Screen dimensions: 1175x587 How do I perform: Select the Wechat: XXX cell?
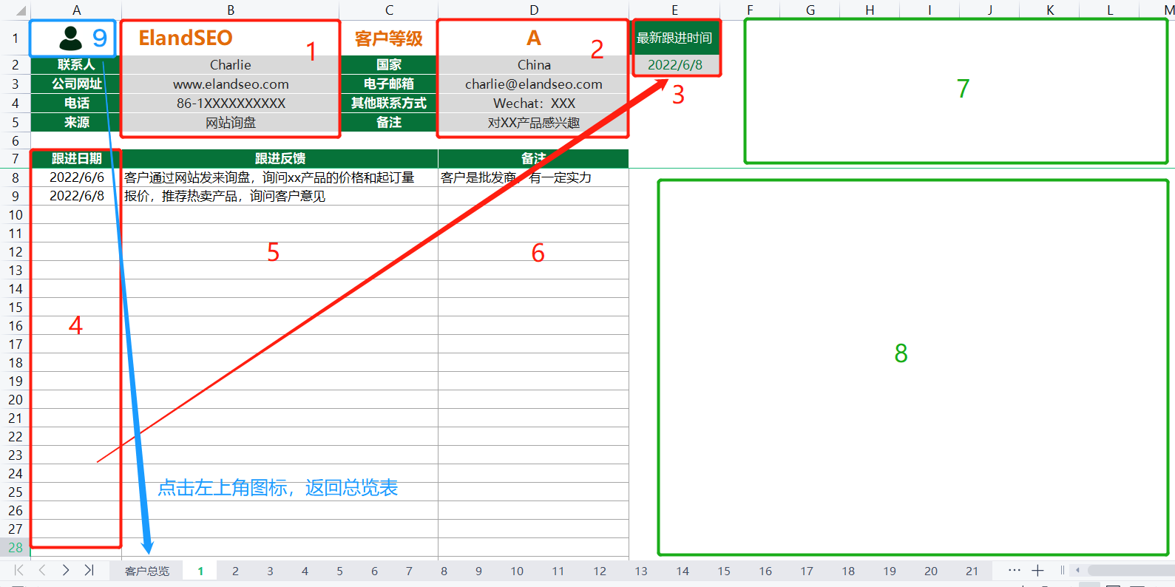[534, 103]
